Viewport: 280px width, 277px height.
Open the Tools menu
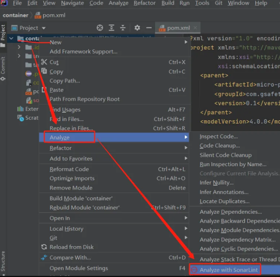point(202,3)
